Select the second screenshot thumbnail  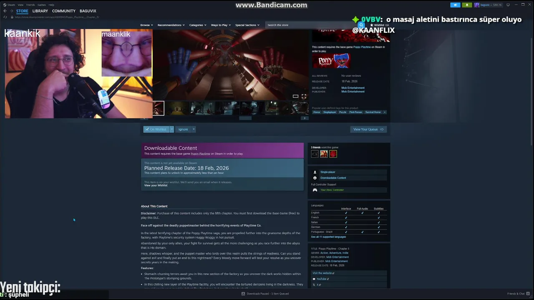(x=178, y=108)
